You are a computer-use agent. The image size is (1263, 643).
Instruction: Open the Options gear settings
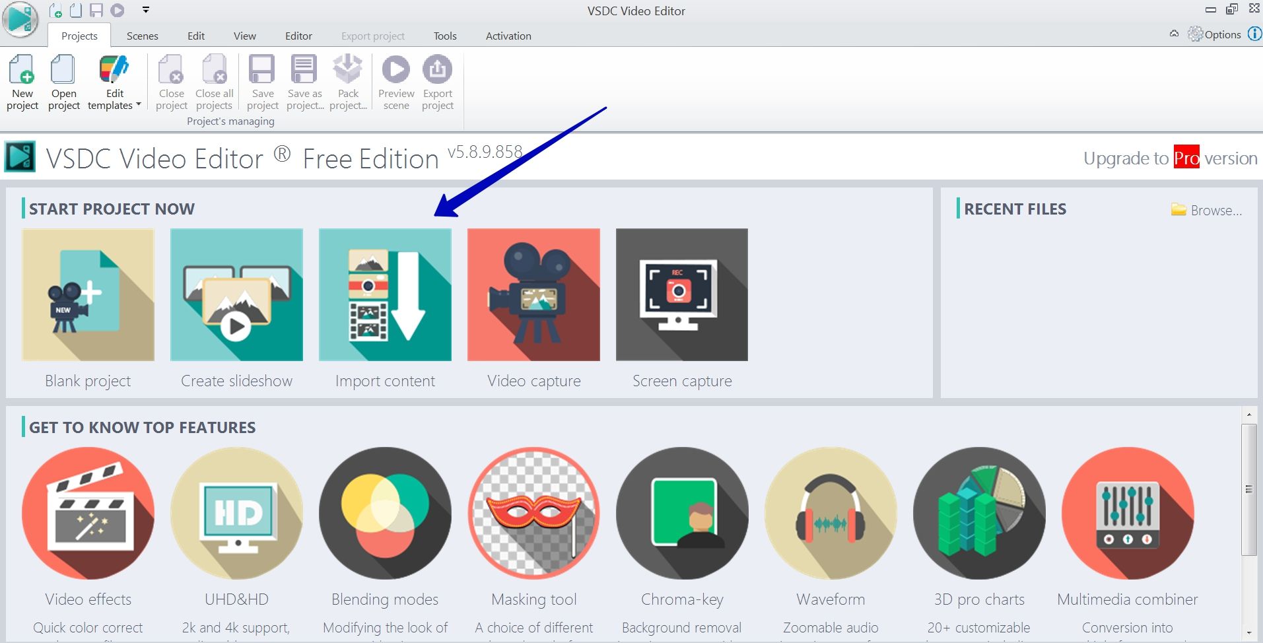1215,34
